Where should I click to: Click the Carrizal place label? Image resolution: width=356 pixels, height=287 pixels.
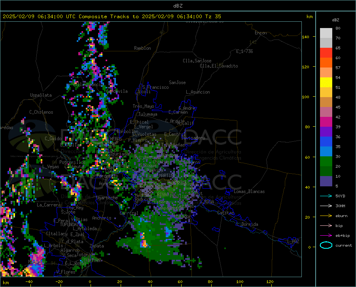pos(129,213)
